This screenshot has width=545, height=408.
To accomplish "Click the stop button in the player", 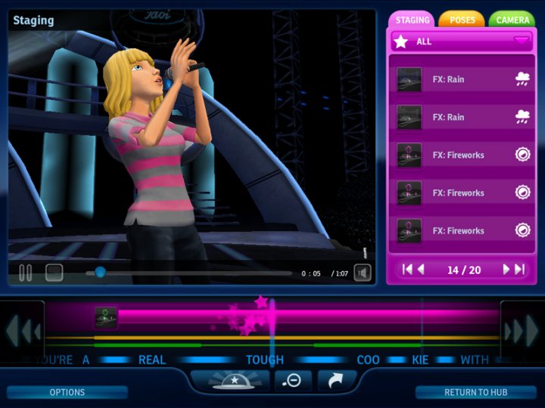I will click(54, 273).
